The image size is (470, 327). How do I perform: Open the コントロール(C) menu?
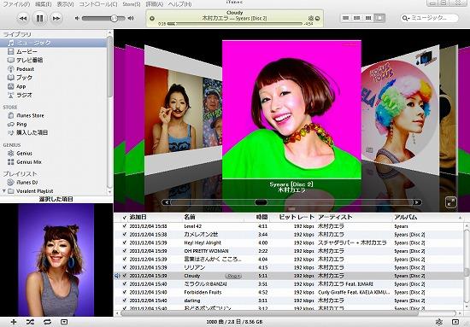pyautogui.click(x=98, y=4)
